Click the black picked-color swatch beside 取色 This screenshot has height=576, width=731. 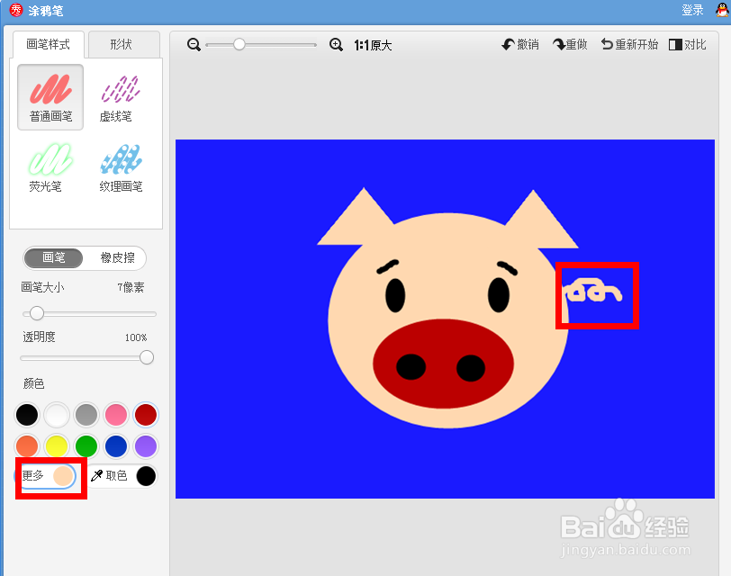click(x=146, y=476)
